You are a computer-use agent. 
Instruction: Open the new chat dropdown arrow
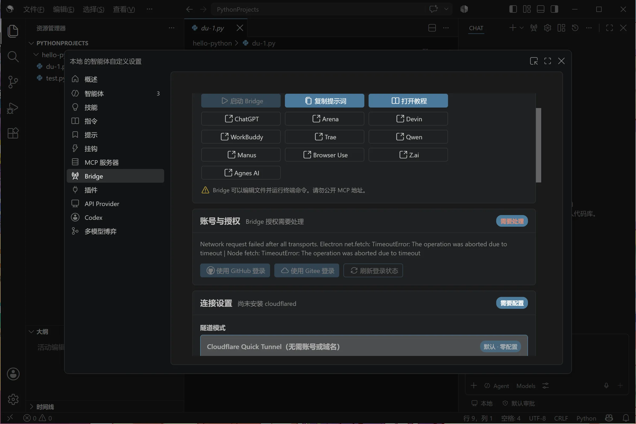coord(521,28)
